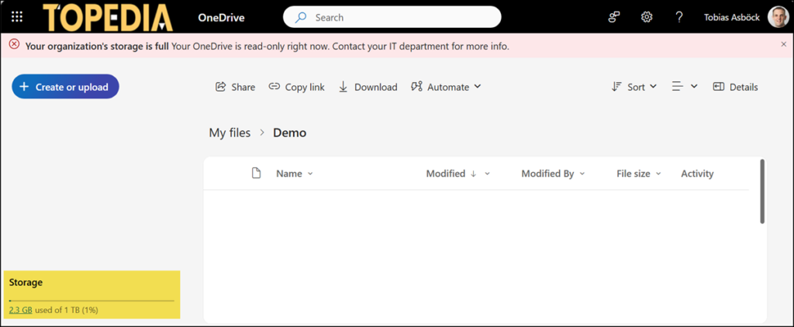Click the Activity column header
Viewport: 794px width, 327px height.
[x=697, y=174]
